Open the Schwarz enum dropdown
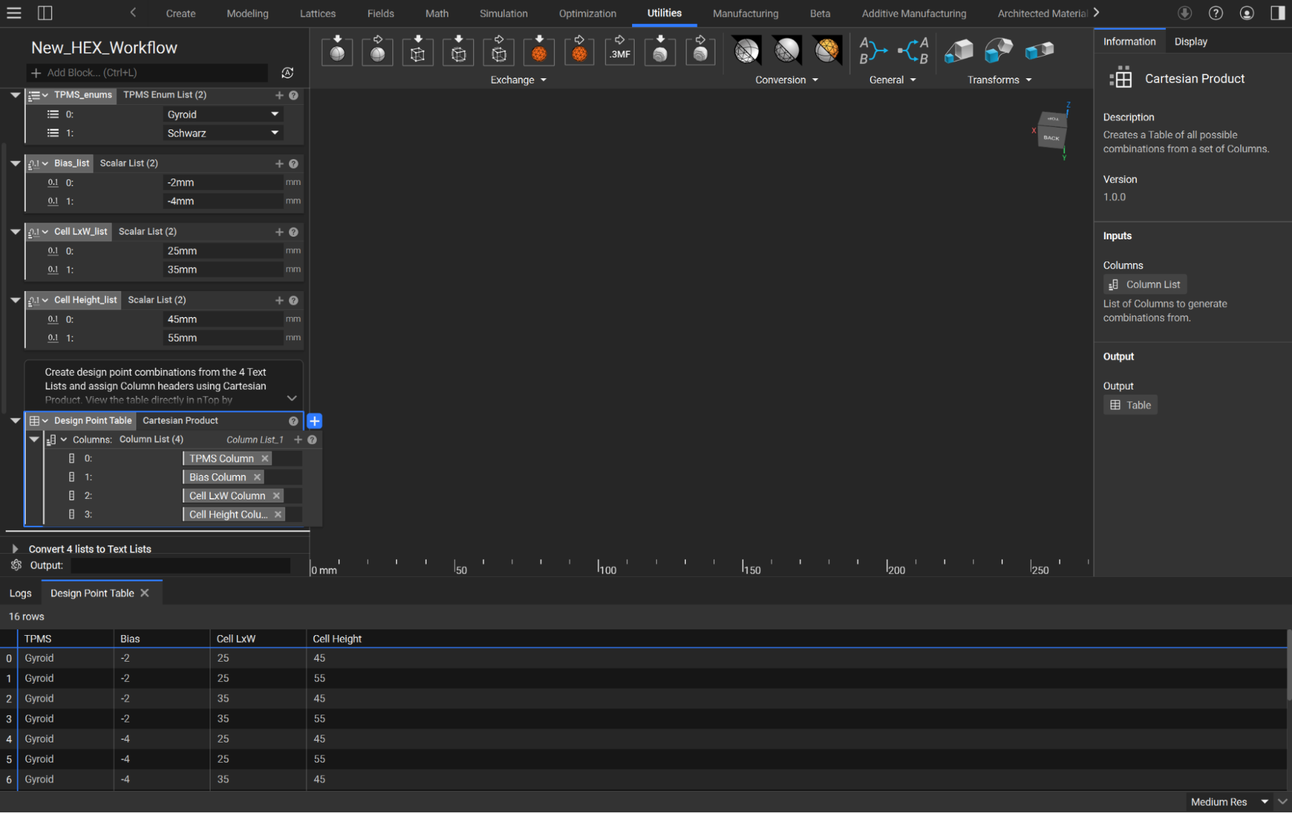 (222, 133)
